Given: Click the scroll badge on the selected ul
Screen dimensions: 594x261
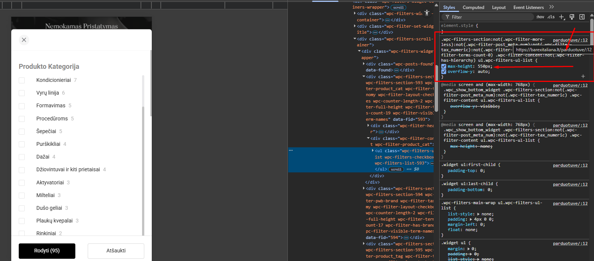Looking at the screenshot, I should pos(396,169).
